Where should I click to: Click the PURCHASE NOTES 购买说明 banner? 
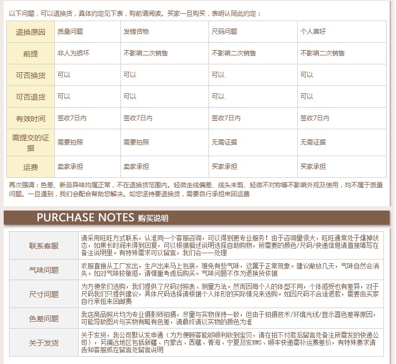click(102, 218)
